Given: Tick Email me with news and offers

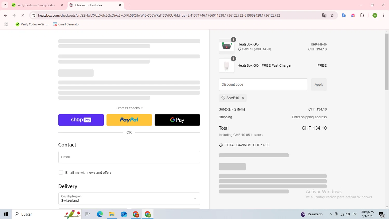Looking at the screenshot, I should pos(61,173).
